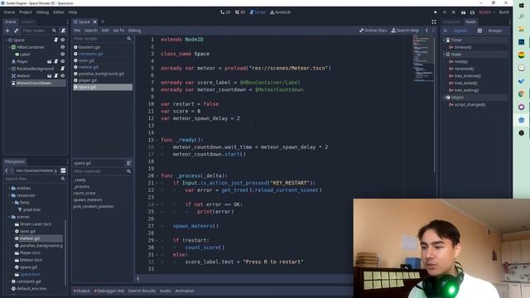
Task: Open the script icon on Player node
Action: click(x=56, y=61)
